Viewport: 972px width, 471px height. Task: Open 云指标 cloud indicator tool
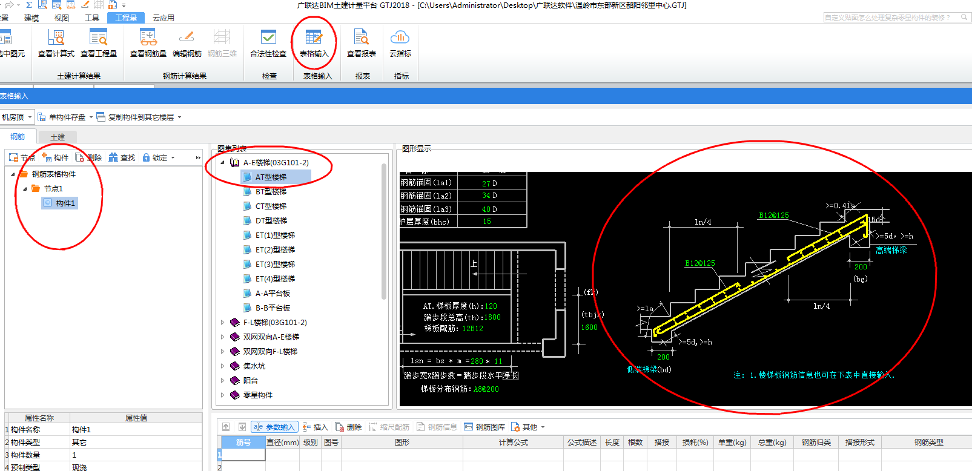pyautogui.click(x=400, y=44)
